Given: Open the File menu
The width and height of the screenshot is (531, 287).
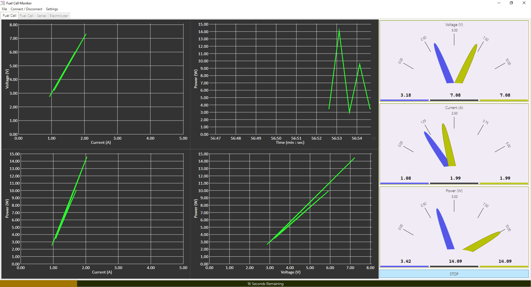Looking at the screenshot, I should click(x=4, y=9).
